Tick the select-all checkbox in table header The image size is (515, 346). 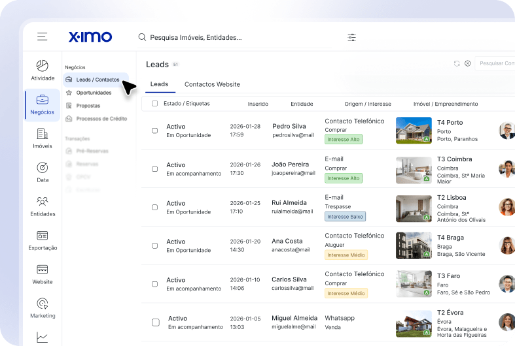tap(154, 104)
